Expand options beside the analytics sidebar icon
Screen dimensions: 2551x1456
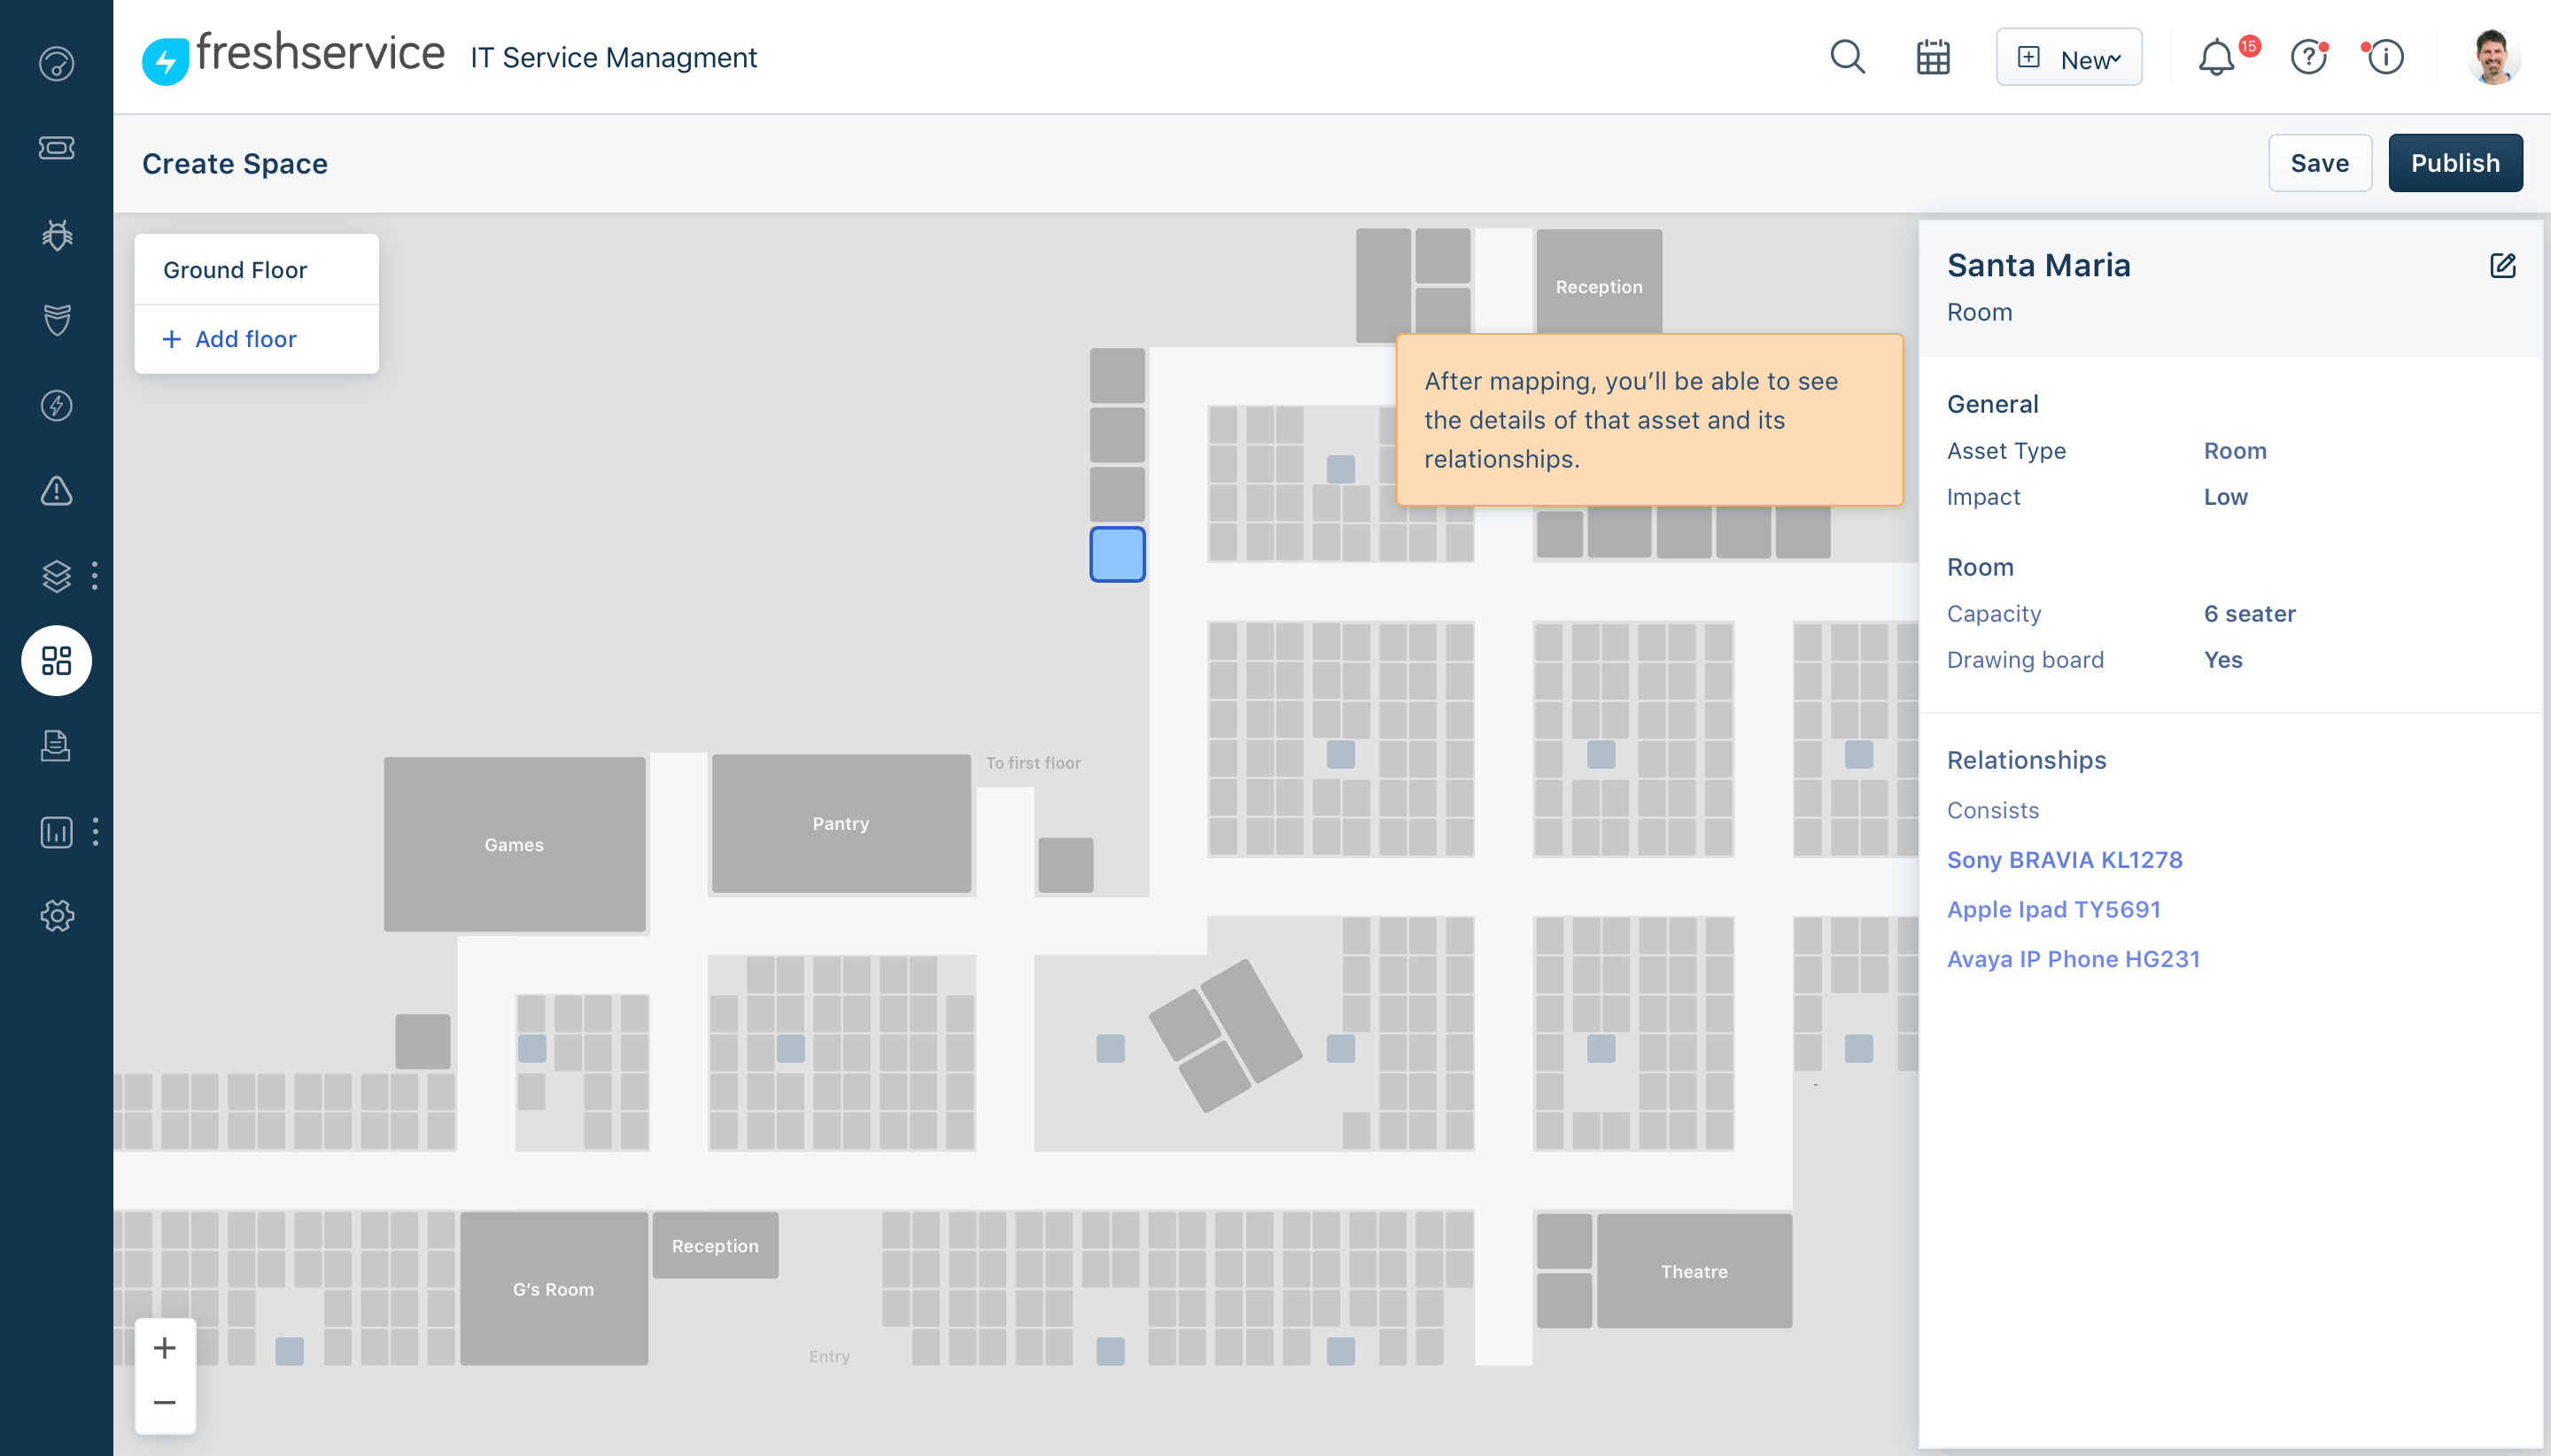(x=95, y=831)
